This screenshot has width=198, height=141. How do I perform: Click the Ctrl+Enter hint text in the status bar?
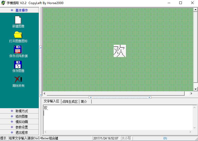pyautogui.click(x=33, y=138)
